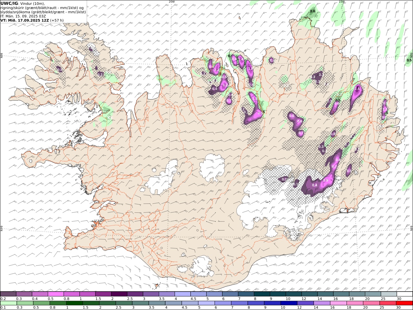The height and width of the screenshot is (310, 413).
Task: Click the 3.5–4 lavender snow legend swatch
Action: coord(166,294)
